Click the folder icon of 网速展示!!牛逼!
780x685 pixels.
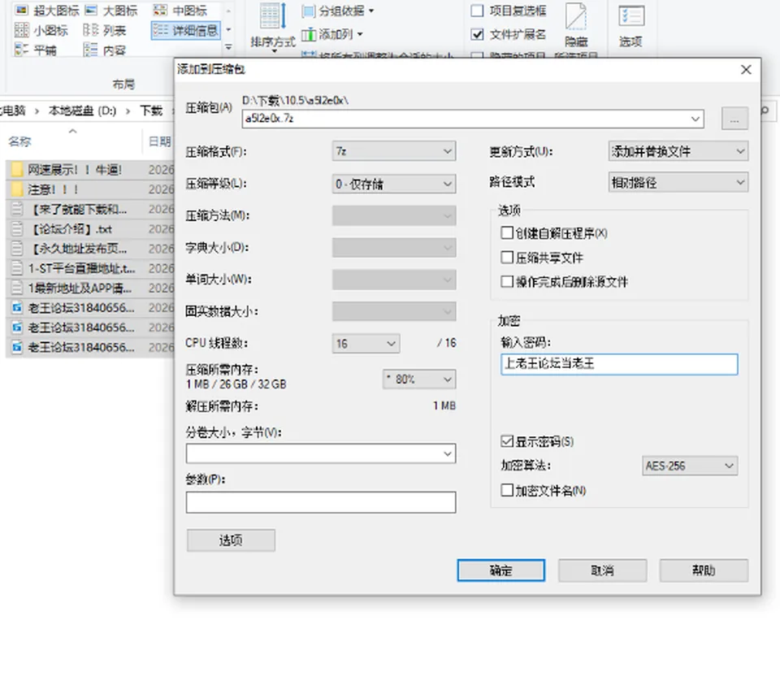(x=17, y=170)
